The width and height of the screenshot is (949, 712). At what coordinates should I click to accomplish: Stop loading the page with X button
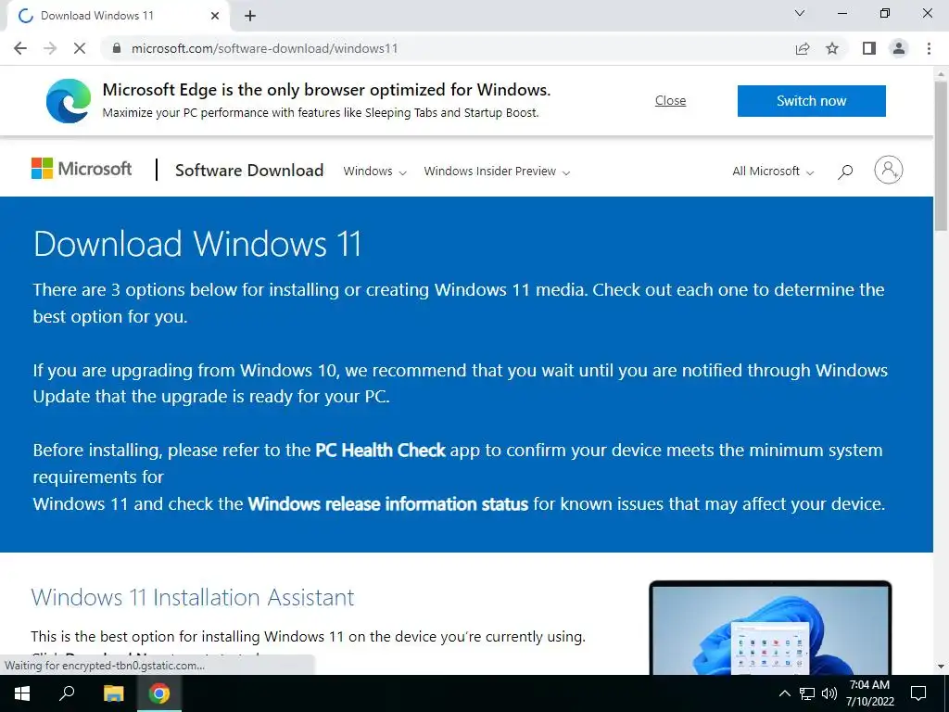tap(80, 48)
